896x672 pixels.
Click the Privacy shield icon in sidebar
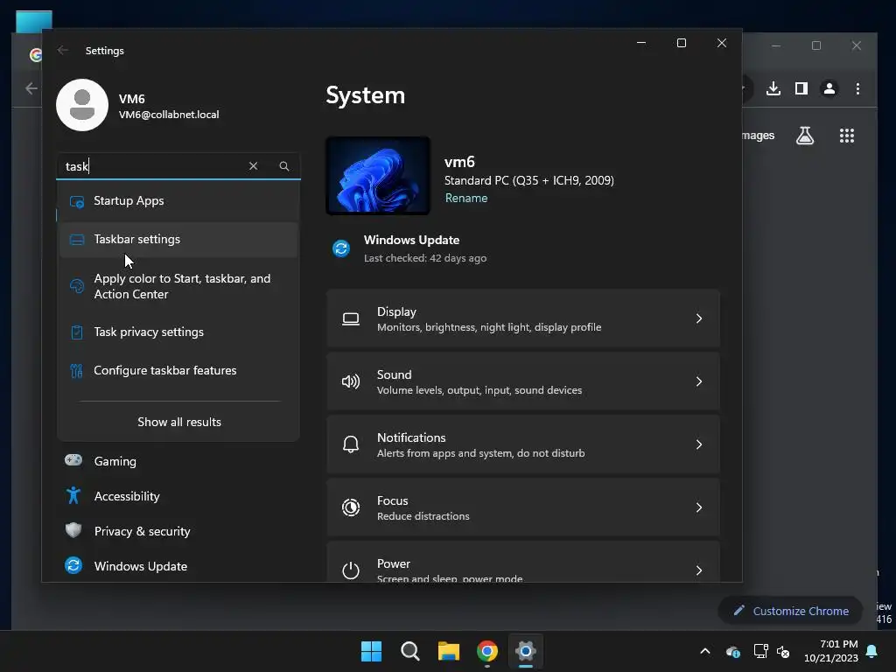[x=73, y=530]
